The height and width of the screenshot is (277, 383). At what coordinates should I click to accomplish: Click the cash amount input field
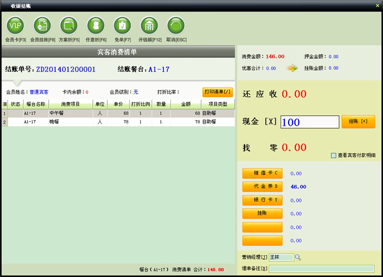coord(309,122)
